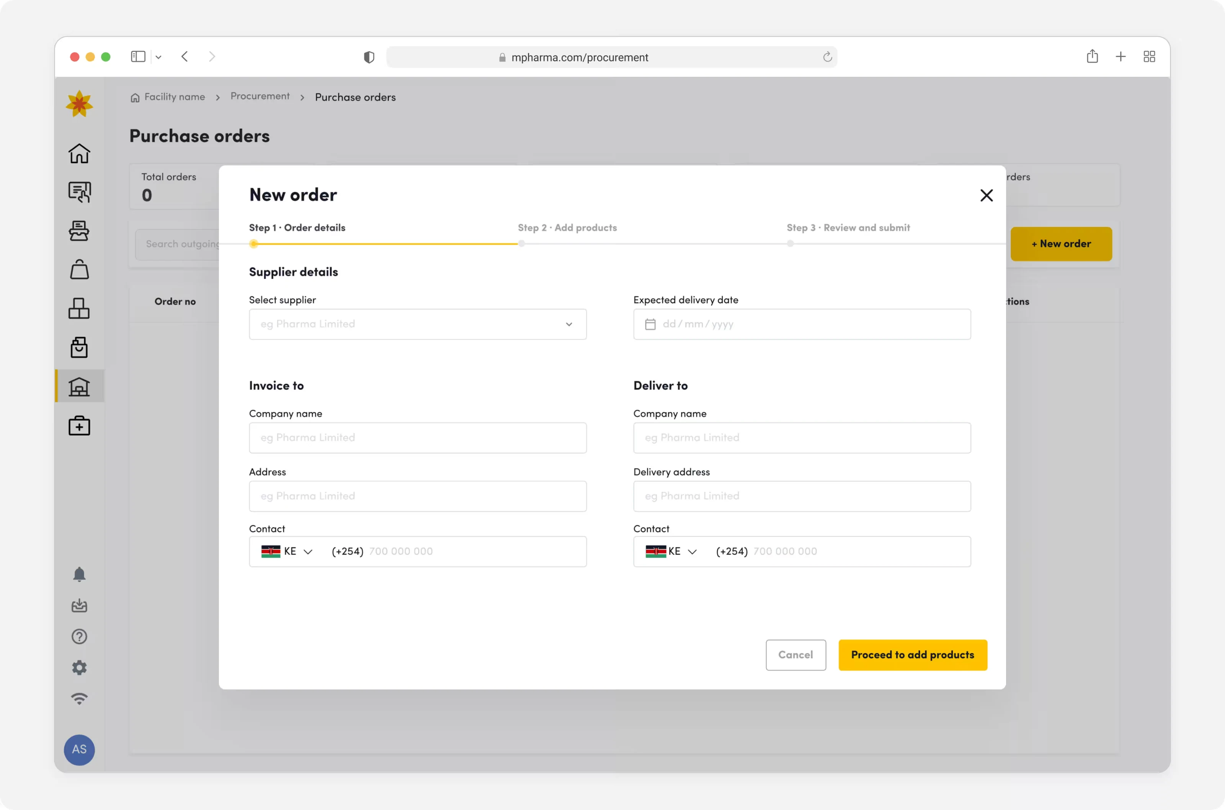Image resolution: width=1225 pixels, height=810 pixels.
Task: Open the Select supplier dropdown
Action: [418, 324]
